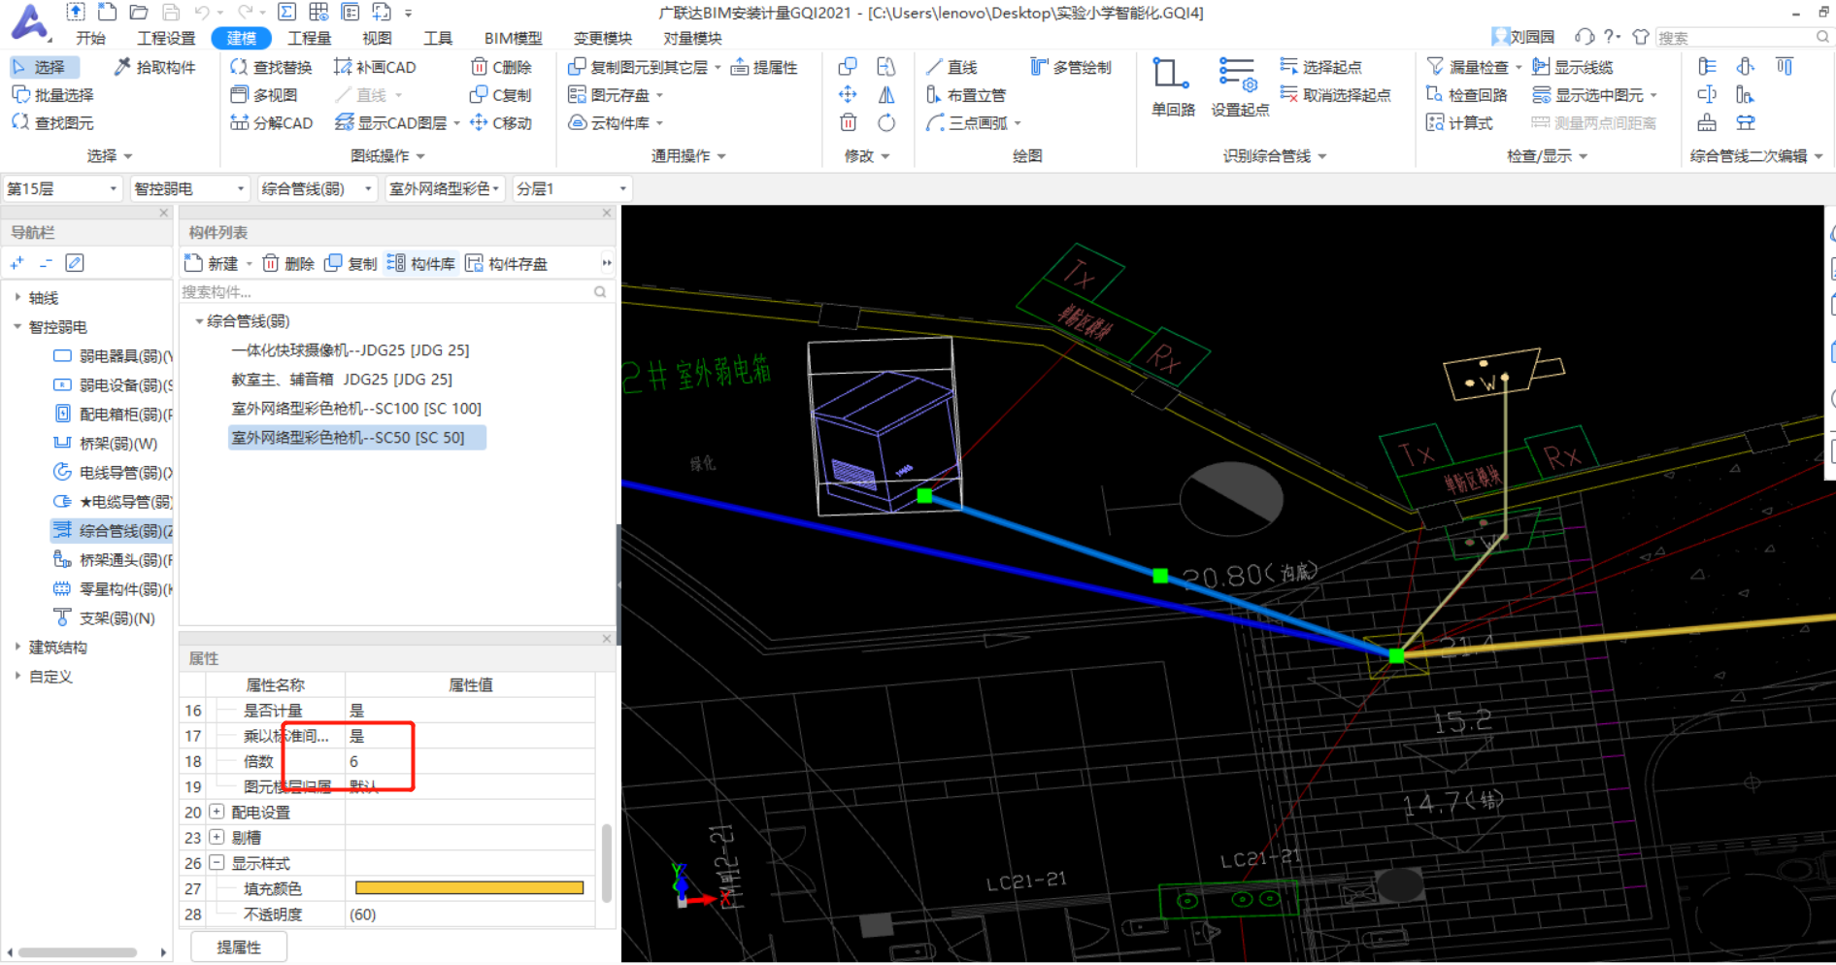Open the 显示CAD图层 dropdown arrow

point(456,123)
